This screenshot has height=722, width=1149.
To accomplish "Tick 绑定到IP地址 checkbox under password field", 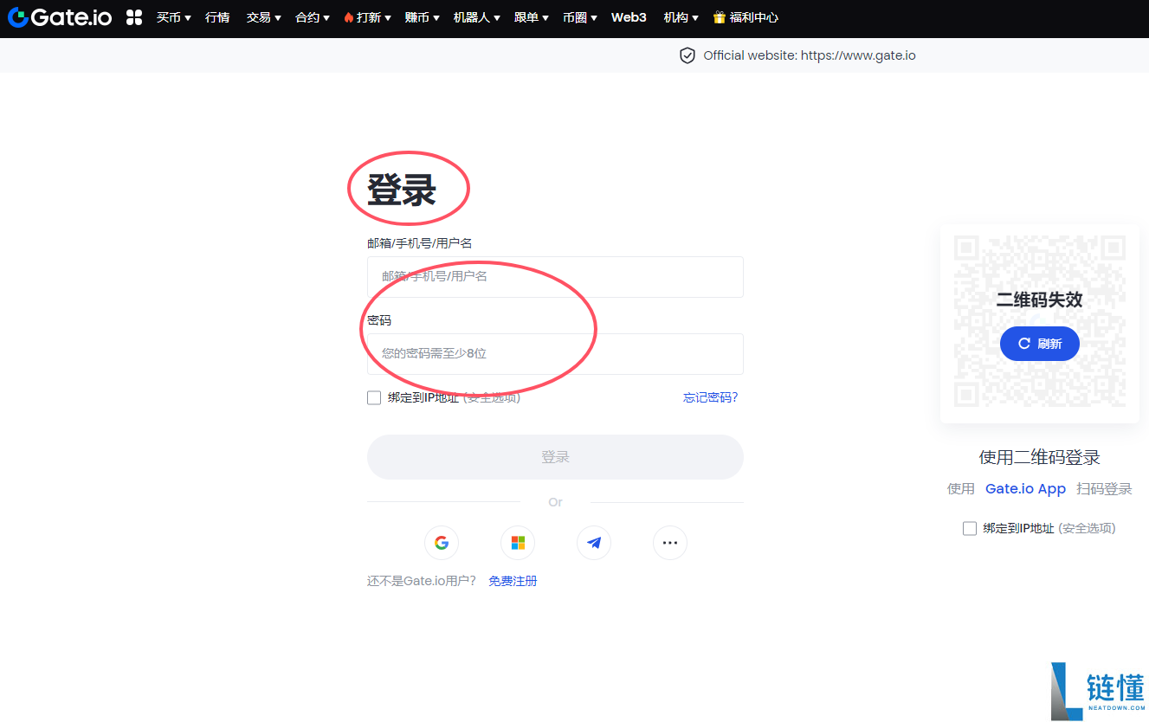I will point(374,397).
